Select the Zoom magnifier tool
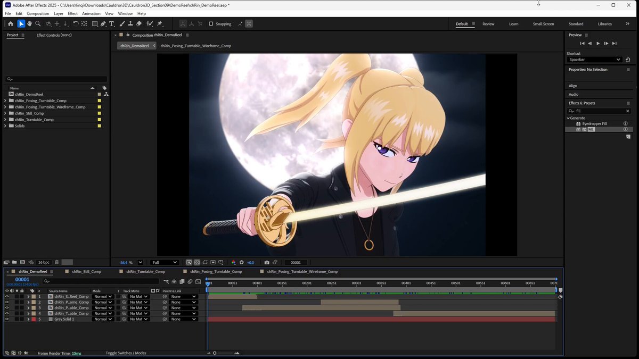This screenshot has width=639, height=359. 38,24
